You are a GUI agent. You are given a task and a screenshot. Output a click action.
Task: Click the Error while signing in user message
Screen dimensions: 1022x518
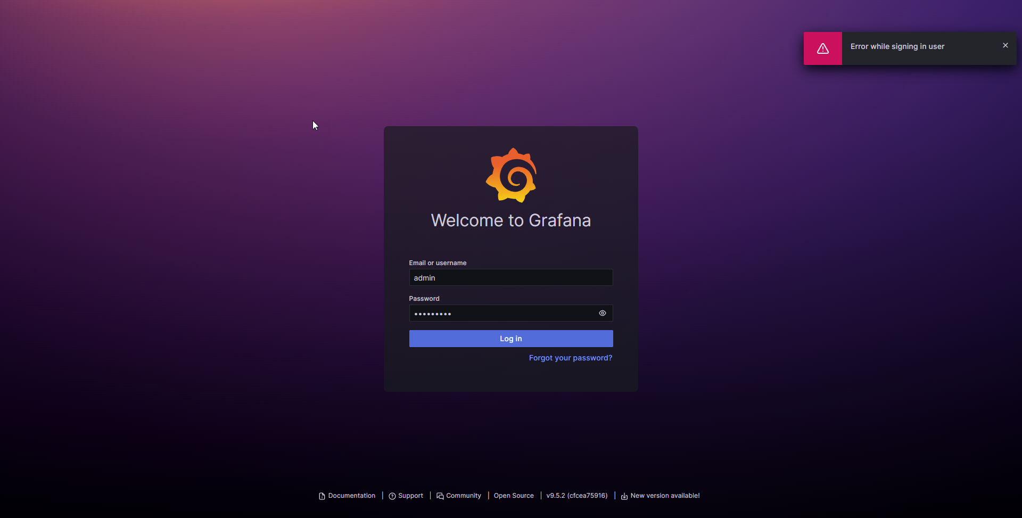(x=897, y=46)
